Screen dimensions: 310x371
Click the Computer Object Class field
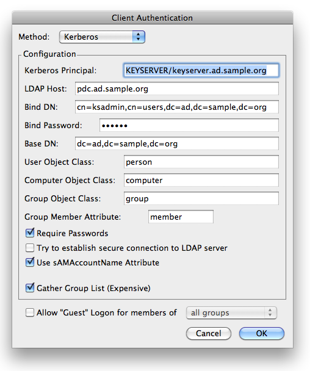point(201,180)
